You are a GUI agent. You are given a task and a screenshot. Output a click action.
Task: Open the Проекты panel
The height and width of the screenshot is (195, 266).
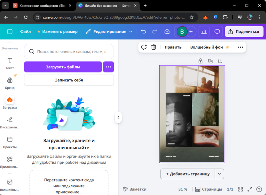point(10,142)
